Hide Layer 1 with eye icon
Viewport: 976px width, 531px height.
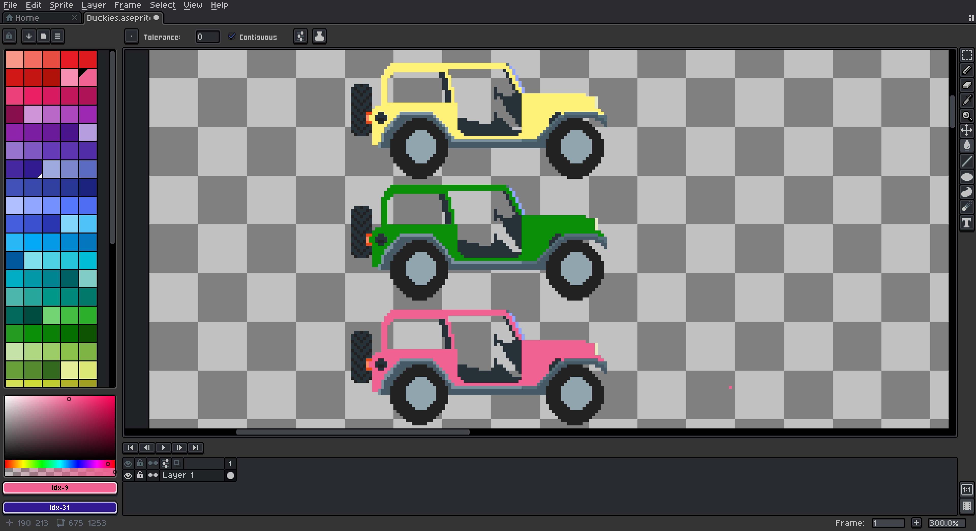(128, 476)
